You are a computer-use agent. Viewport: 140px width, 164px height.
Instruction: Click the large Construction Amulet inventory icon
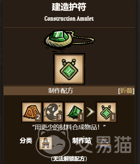[x=69, y=69]
